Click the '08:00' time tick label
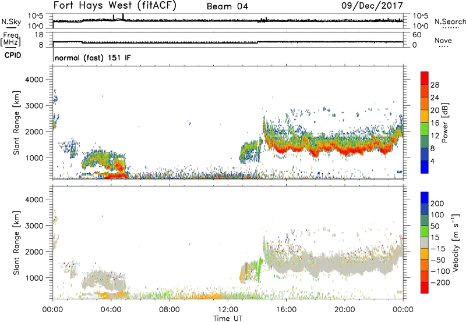This screenshot has width=466, height=322. click(170, 310)
